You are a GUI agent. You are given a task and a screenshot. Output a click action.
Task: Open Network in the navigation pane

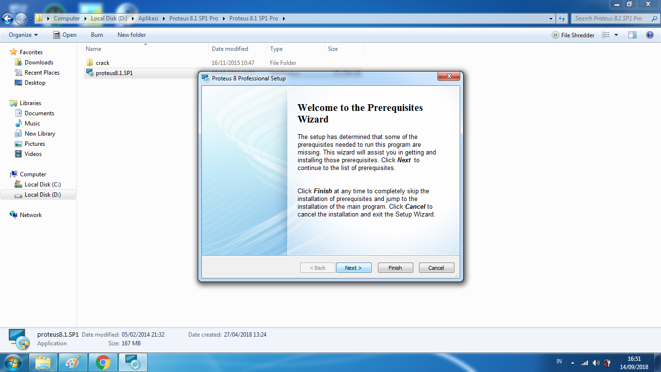pos(30,215)
